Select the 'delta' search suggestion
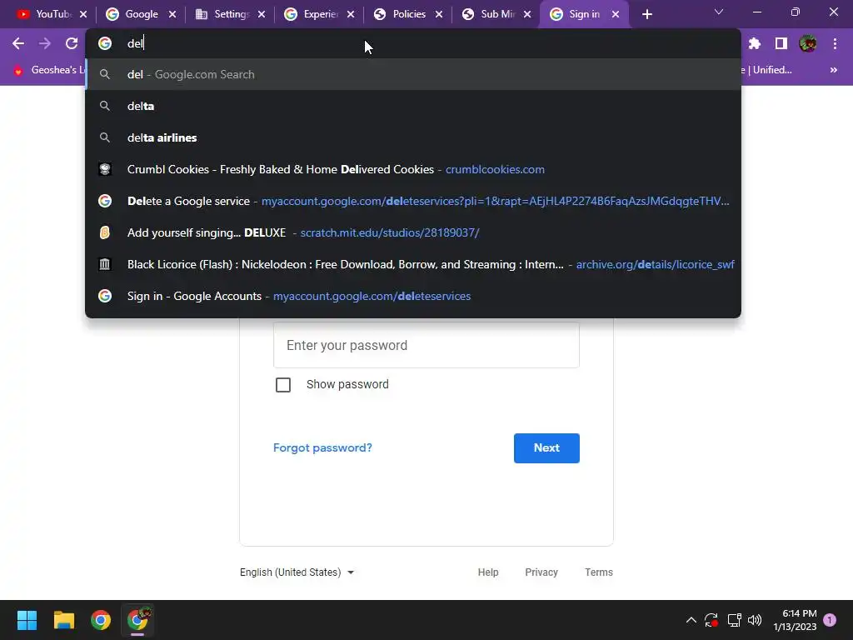The image size is (853, 640). (x=413, y=106)
